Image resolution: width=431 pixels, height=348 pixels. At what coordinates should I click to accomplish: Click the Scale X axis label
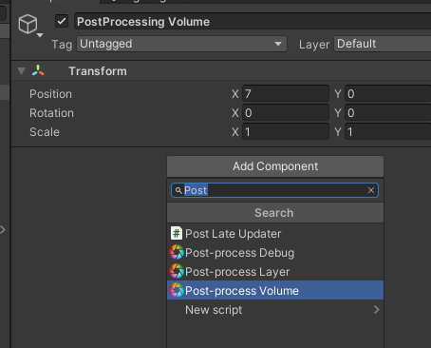(x=235, y=132)
